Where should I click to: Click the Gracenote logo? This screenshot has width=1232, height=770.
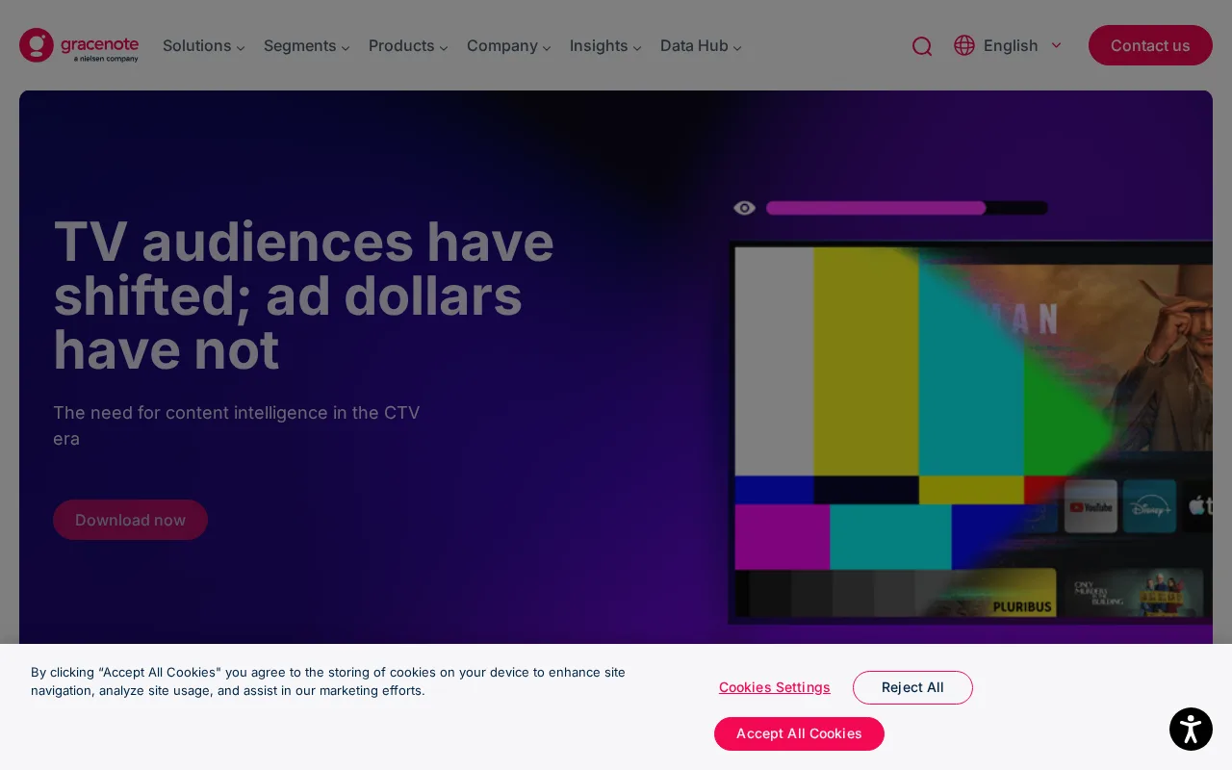pyautogui.click(x=79, y=45)
